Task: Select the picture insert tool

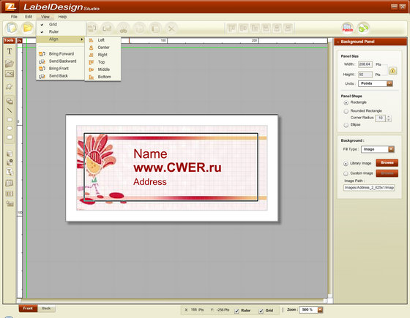Action: click(x=10, y=74)
